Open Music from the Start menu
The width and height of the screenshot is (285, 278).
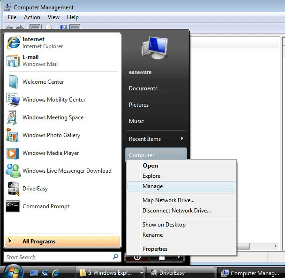click(x=136, y=121)
